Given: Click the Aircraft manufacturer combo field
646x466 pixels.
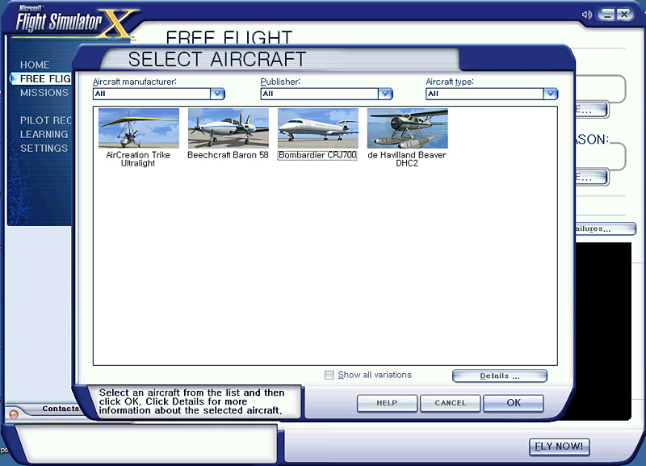Looking at the screenshot, I should pos(158,94).
